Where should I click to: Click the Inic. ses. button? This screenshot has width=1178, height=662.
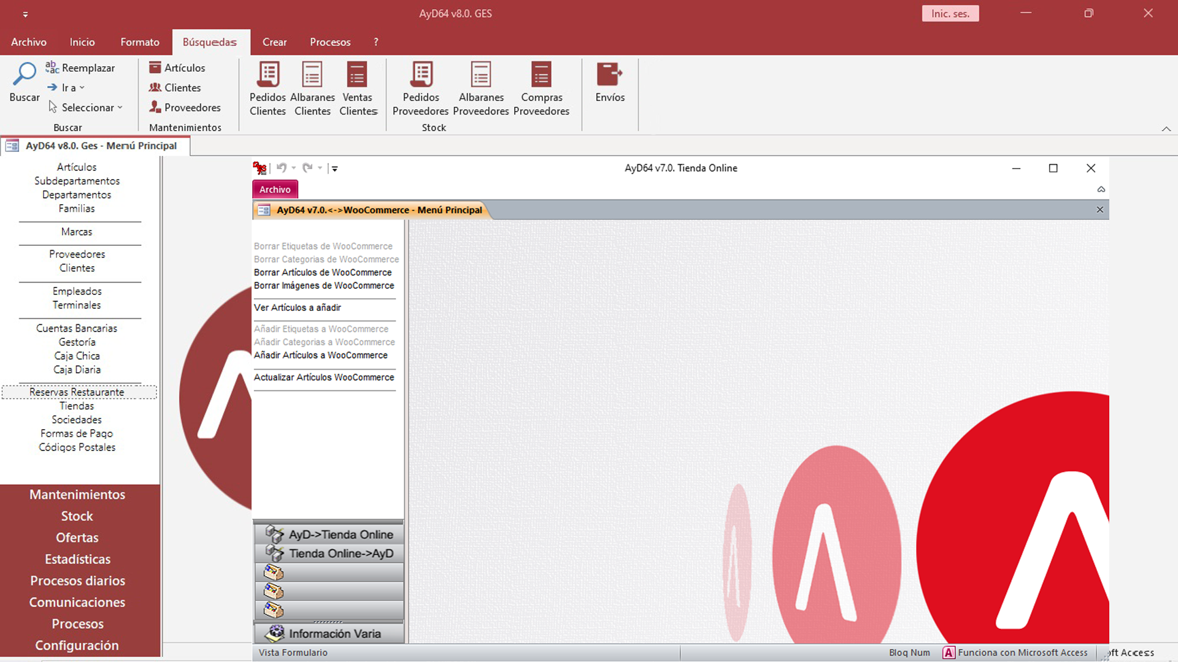point(950,13)
